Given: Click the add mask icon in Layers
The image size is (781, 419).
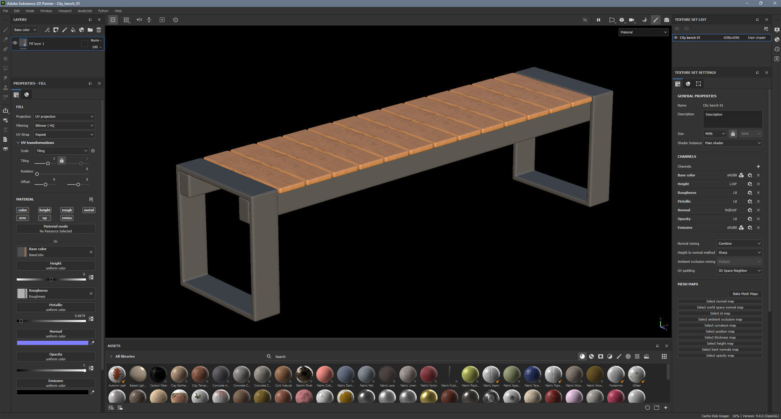Looking at the screenshot, I should coord(56,30).
